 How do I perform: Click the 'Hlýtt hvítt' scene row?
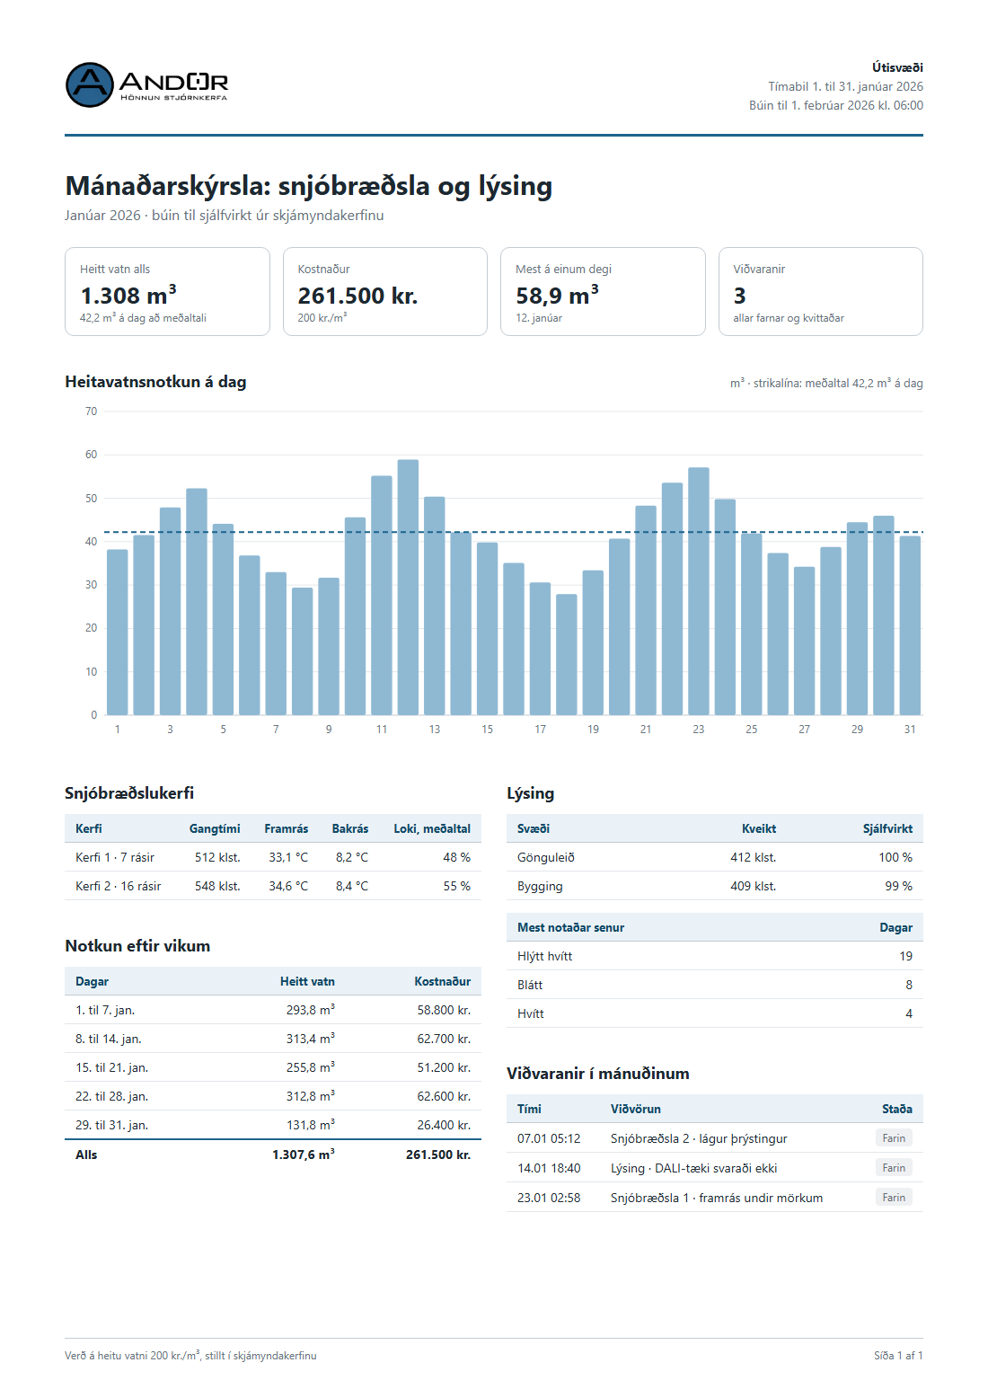pyautogui.click(x=715, y=956)
